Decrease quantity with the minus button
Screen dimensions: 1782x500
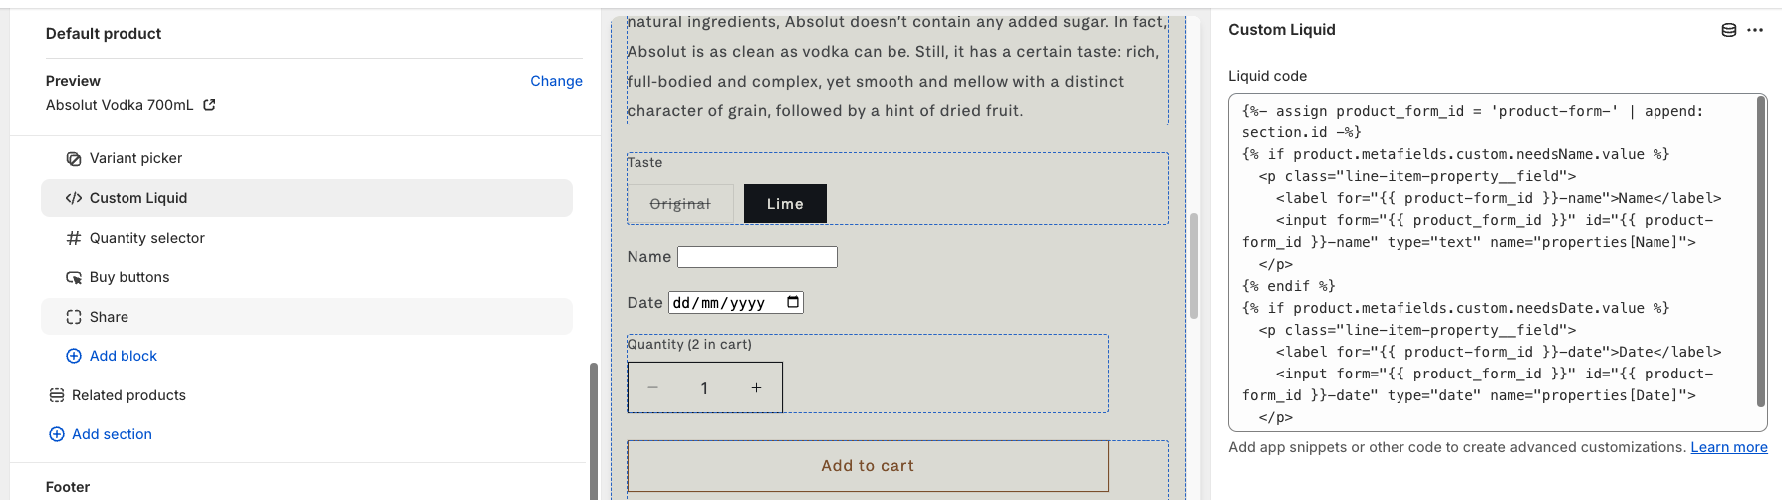(x=652, y=387)
